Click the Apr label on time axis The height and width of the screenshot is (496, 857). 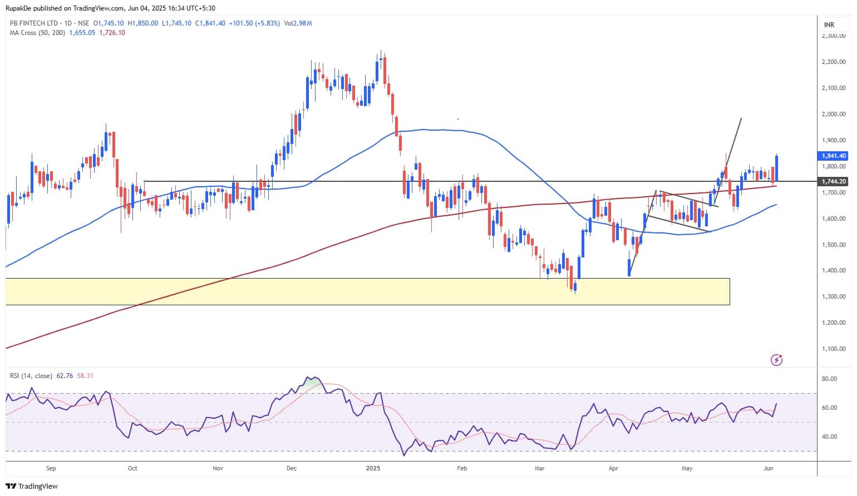[613, 468]
